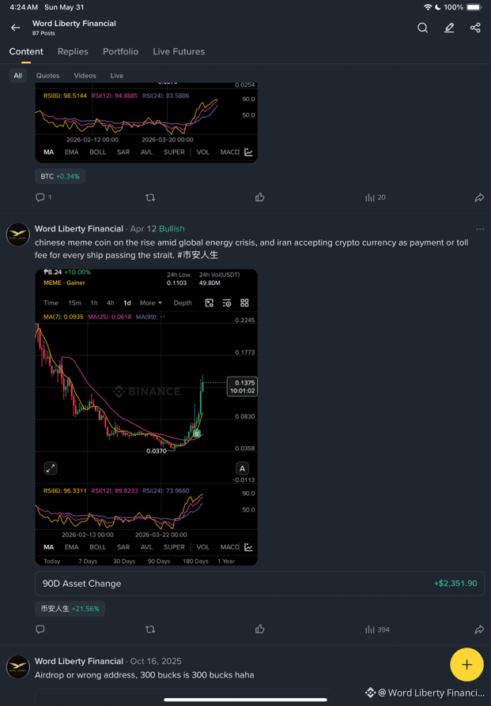This screenshot has height=706, width=491.
Task: Tap the 4:24 AM clock in status bar
Action: (x=24, y=7)
